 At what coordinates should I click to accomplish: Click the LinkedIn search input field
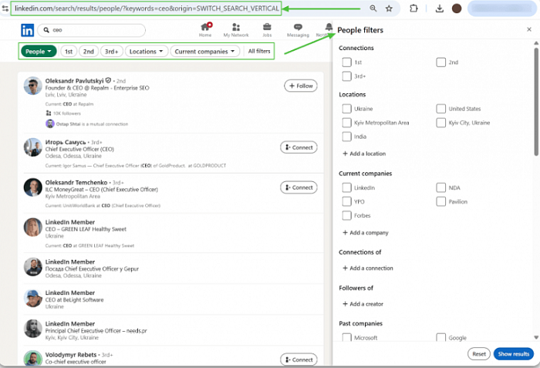coord(91,30)
